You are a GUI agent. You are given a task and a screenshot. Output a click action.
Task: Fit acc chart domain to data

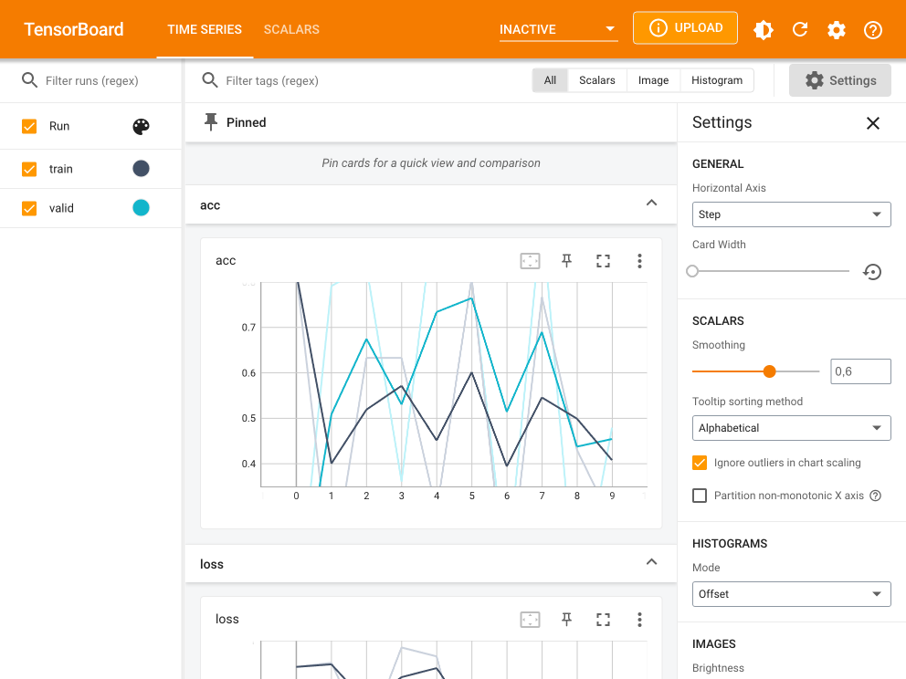coord(530,261)
